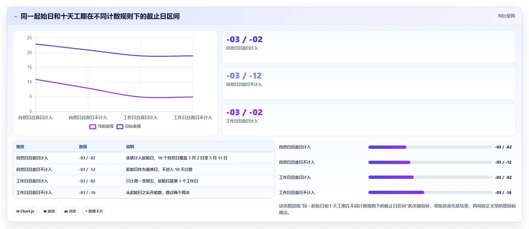Viewport: 529px width, 229px height.
Task: Toggle the 目标表现 legend swatch
Action: click(120, 126)
